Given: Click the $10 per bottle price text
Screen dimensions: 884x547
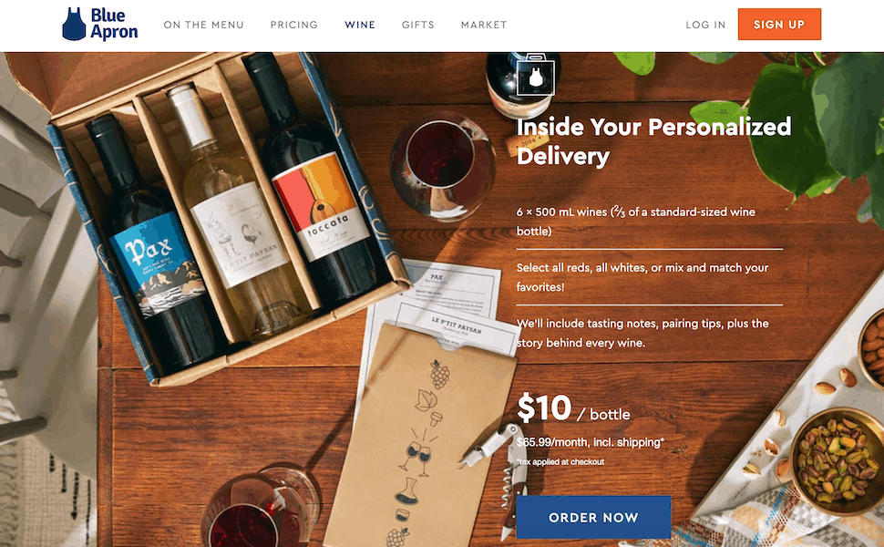Looking at the screenshot, I should pos(573,408).
